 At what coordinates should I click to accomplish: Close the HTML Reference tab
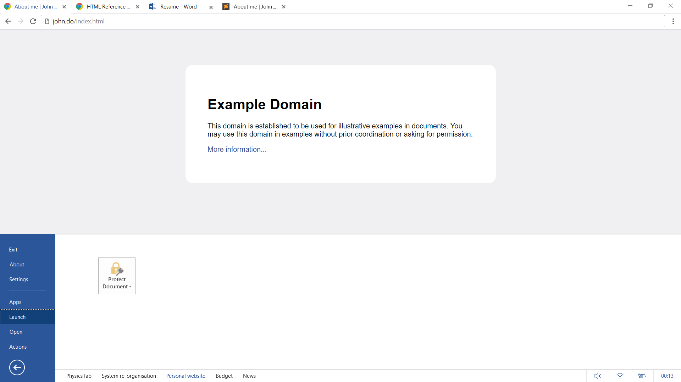coord(138,7)
